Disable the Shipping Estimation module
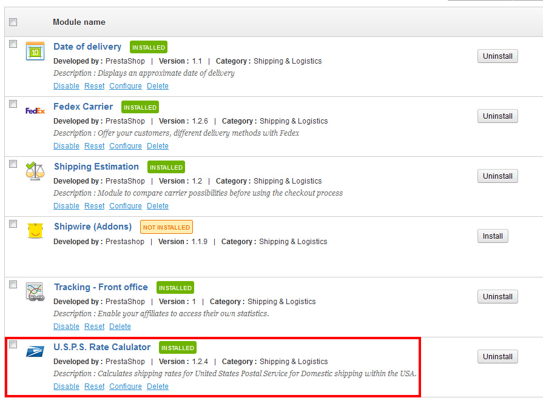 click(66, 206)
